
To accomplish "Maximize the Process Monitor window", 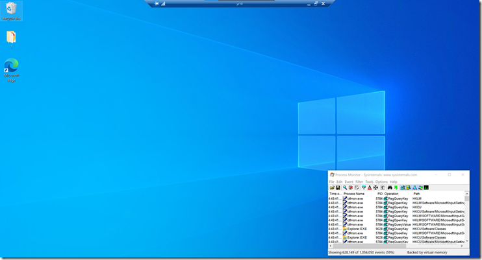I will tap(449, 174).
